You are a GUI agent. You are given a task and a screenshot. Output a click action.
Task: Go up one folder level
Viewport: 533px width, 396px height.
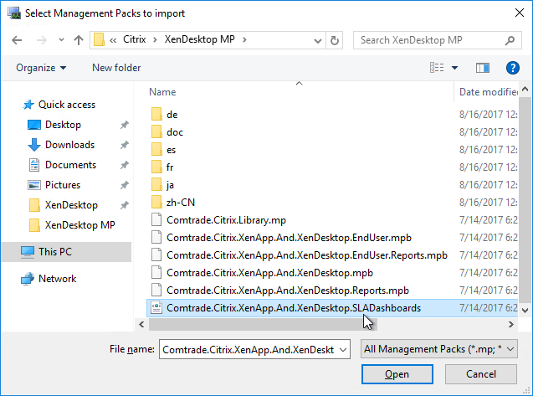coord(79,40)
